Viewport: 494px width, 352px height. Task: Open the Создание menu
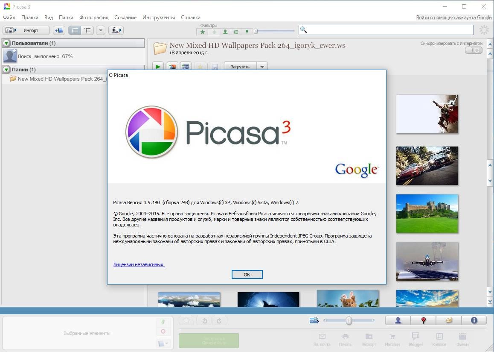(125, 18)
